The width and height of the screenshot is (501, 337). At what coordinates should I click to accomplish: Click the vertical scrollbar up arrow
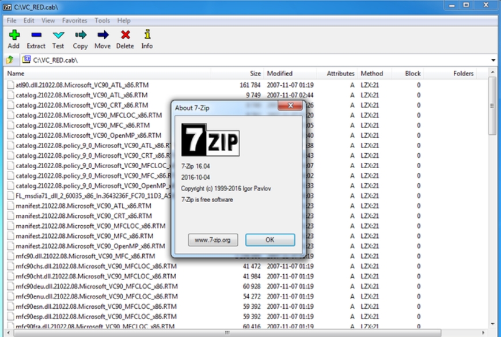[492, 72]
